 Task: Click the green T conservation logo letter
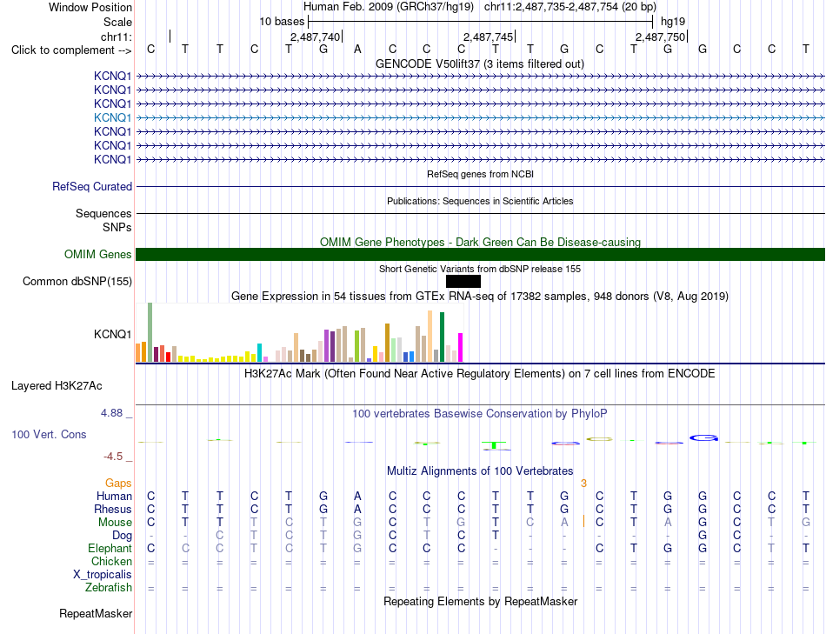tap(494, 444)
